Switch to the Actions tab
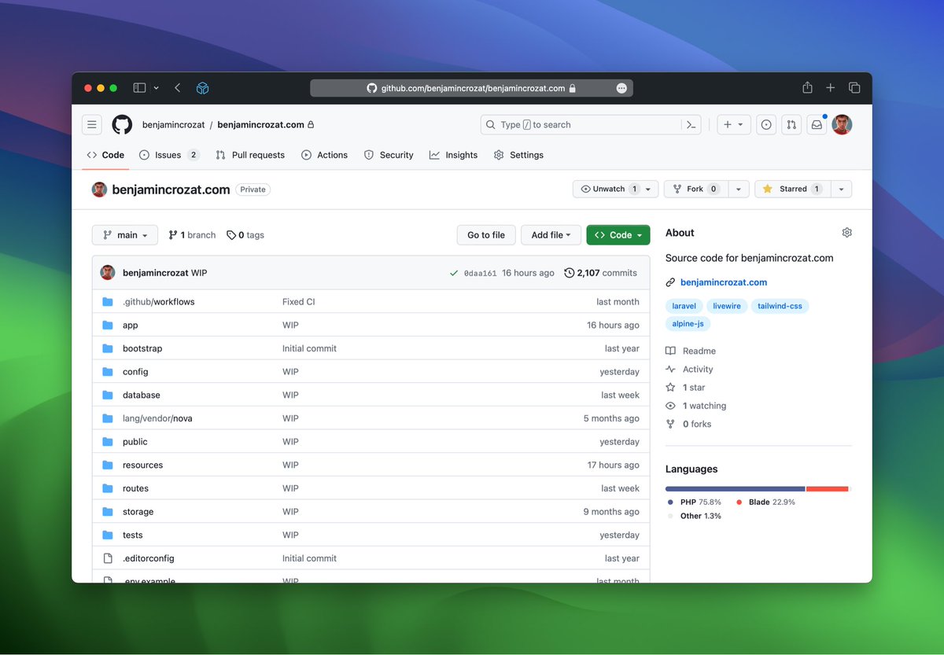 [324, 155]
